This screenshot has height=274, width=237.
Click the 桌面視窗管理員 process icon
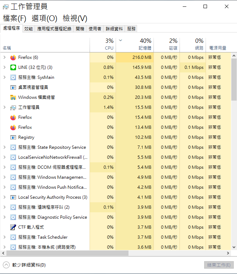point(13,87)
